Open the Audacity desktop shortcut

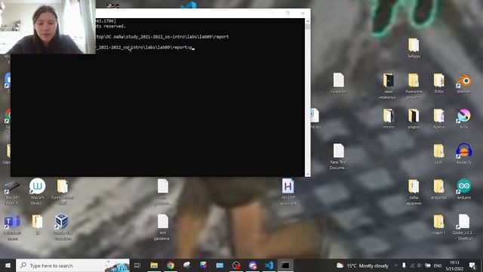464,154
